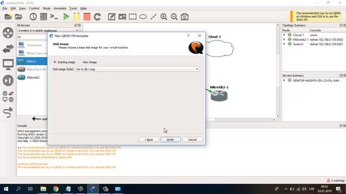
Task: Click the dialog help question mark
Action: click(188, 36)
